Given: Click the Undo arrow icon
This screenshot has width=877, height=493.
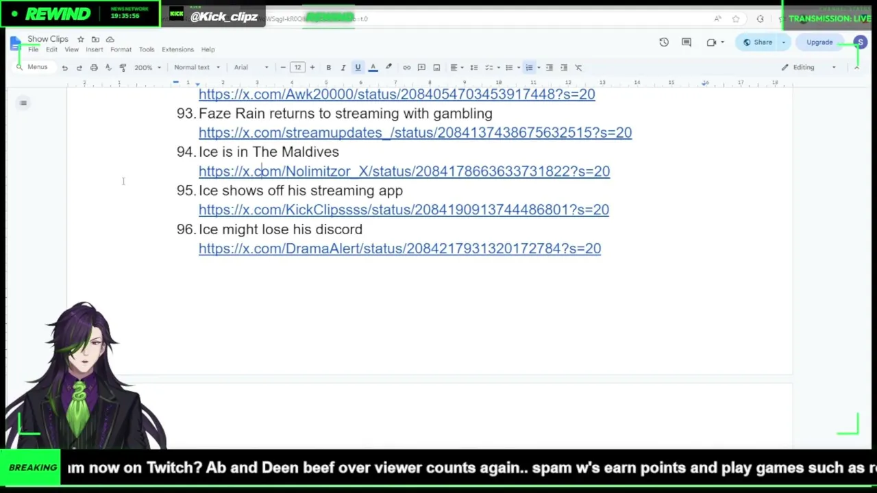Looking at the screenshot, I should coord(64,67).
